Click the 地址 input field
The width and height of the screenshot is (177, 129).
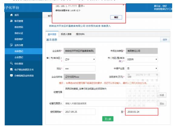[80, 68]
